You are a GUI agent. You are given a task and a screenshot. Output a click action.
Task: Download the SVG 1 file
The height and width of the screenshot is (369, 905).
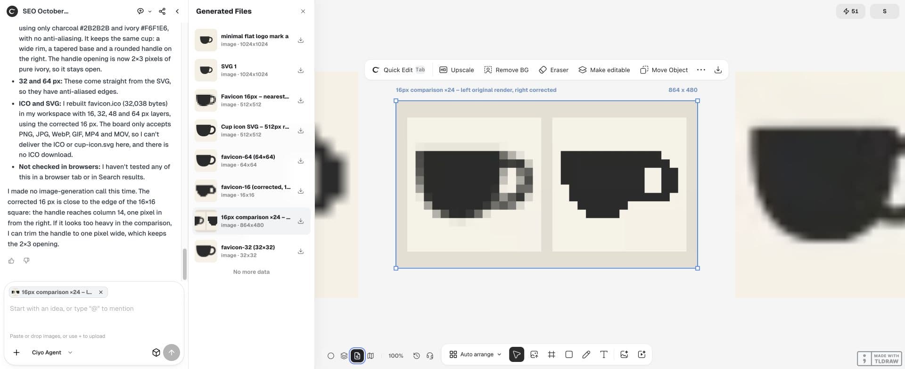301,70
